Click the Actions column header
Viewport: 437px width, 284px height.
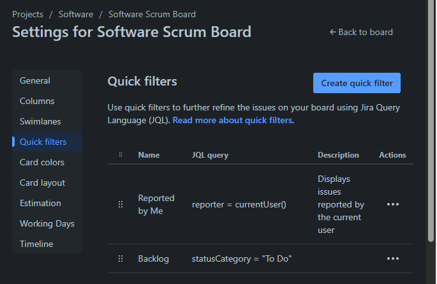point(392,155)
